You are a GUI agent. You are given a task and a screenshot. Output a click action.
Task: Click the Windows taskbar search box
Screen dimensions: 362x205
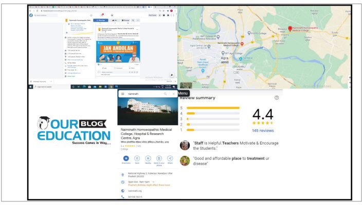point(52,87)
